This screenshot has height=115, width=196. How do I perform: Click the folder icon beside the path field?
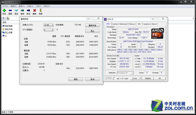pos(8,18)
